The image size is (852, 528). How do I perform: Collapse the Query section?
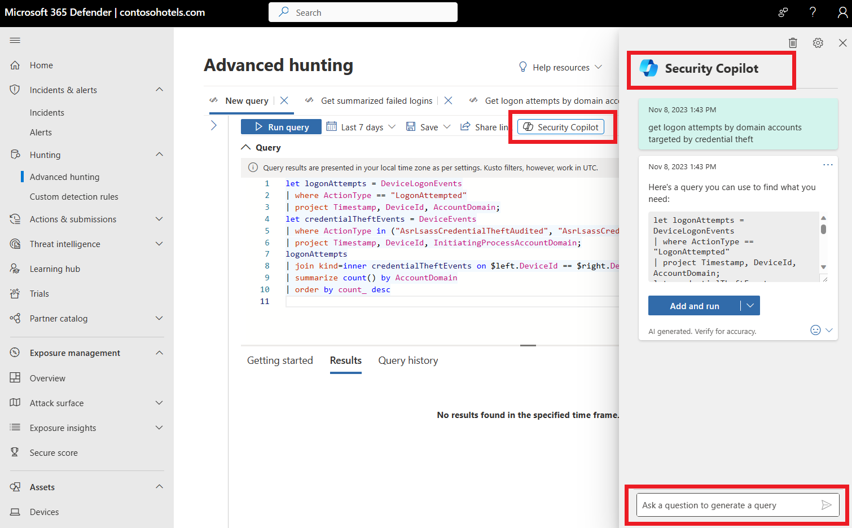(246, 147)
